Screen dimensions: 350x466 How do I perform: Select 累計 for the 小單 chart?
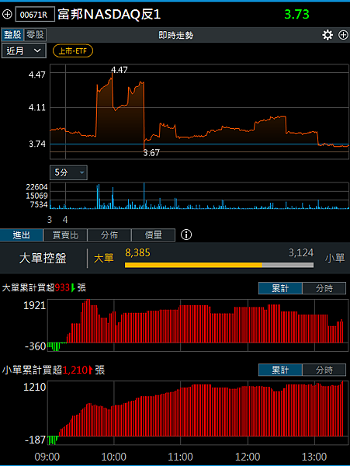click(x=280, y=370)
